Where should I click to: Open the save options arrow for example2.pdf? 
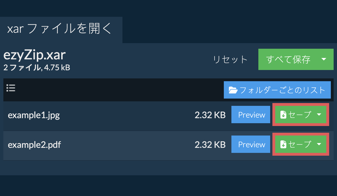[319, 144]
